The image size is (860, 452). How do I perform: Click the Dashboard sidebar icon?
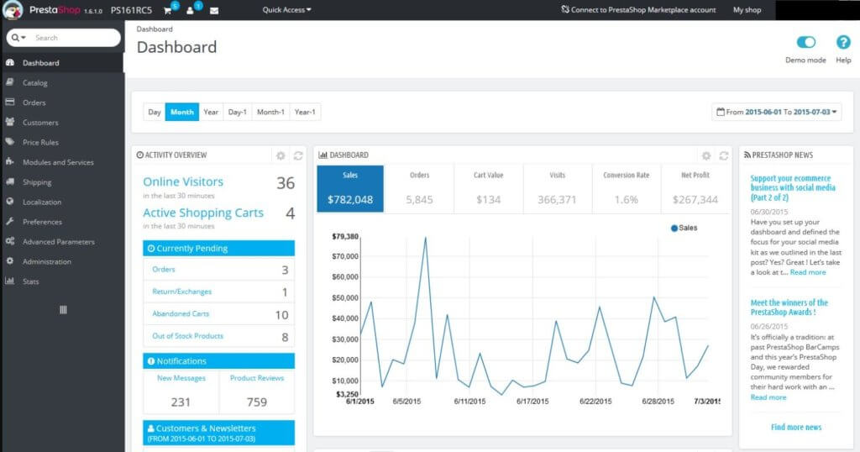click(x=10, y=62)
